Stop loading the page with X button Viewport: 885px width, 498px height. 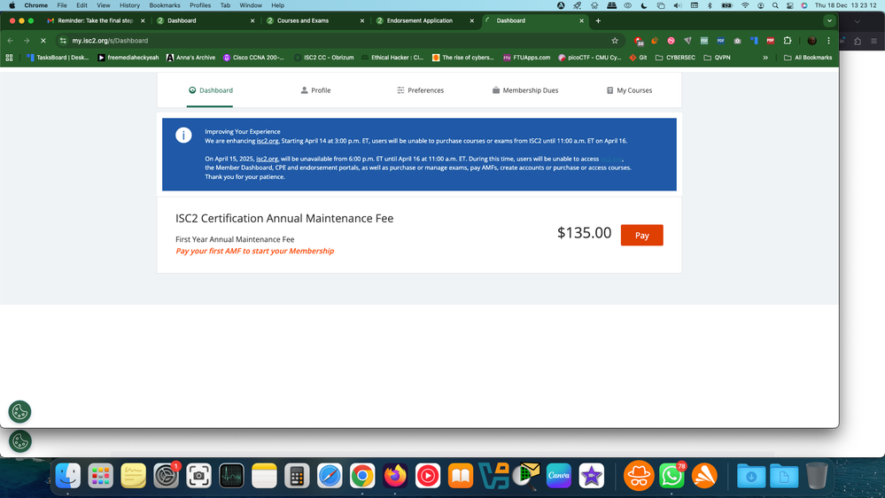click(43, 41)
